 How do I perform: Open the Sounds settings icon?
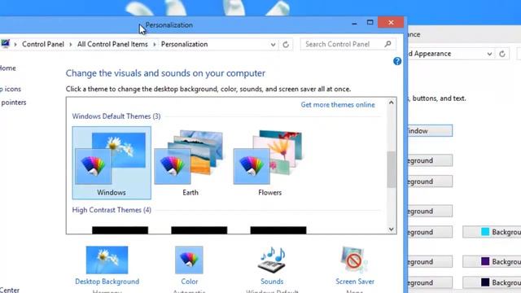(x=272, y=260)
